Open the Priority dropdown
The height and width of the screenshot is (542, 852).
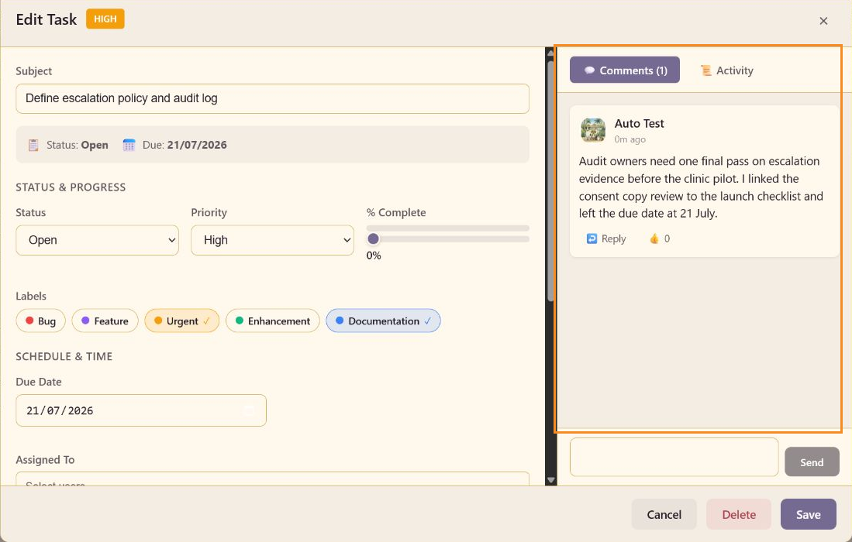[x=272, y=240]
